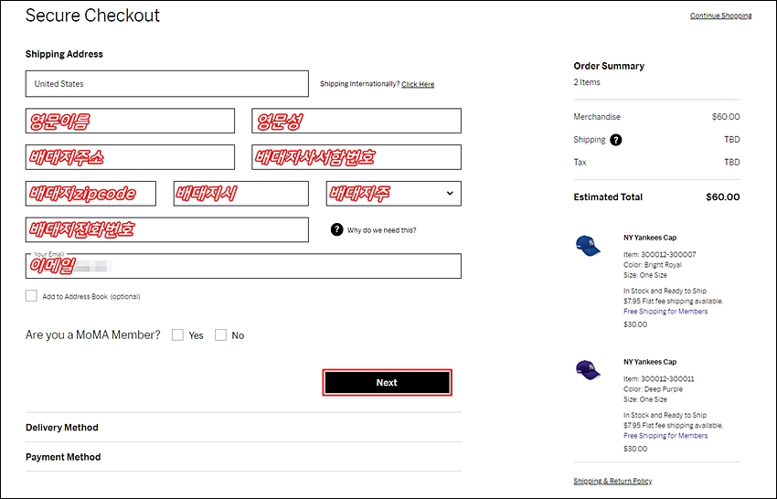
Task: Click the Shipping help question mark icon
Action: (615, 140)
